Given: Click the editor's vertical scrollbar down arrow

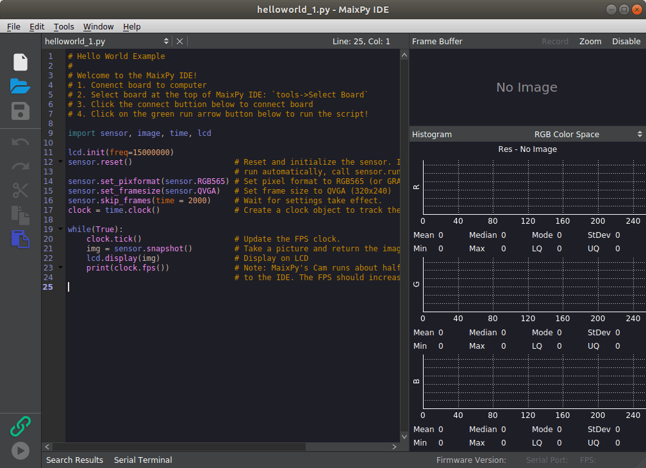Looking at the screenshot, I should tap(404, 437).
